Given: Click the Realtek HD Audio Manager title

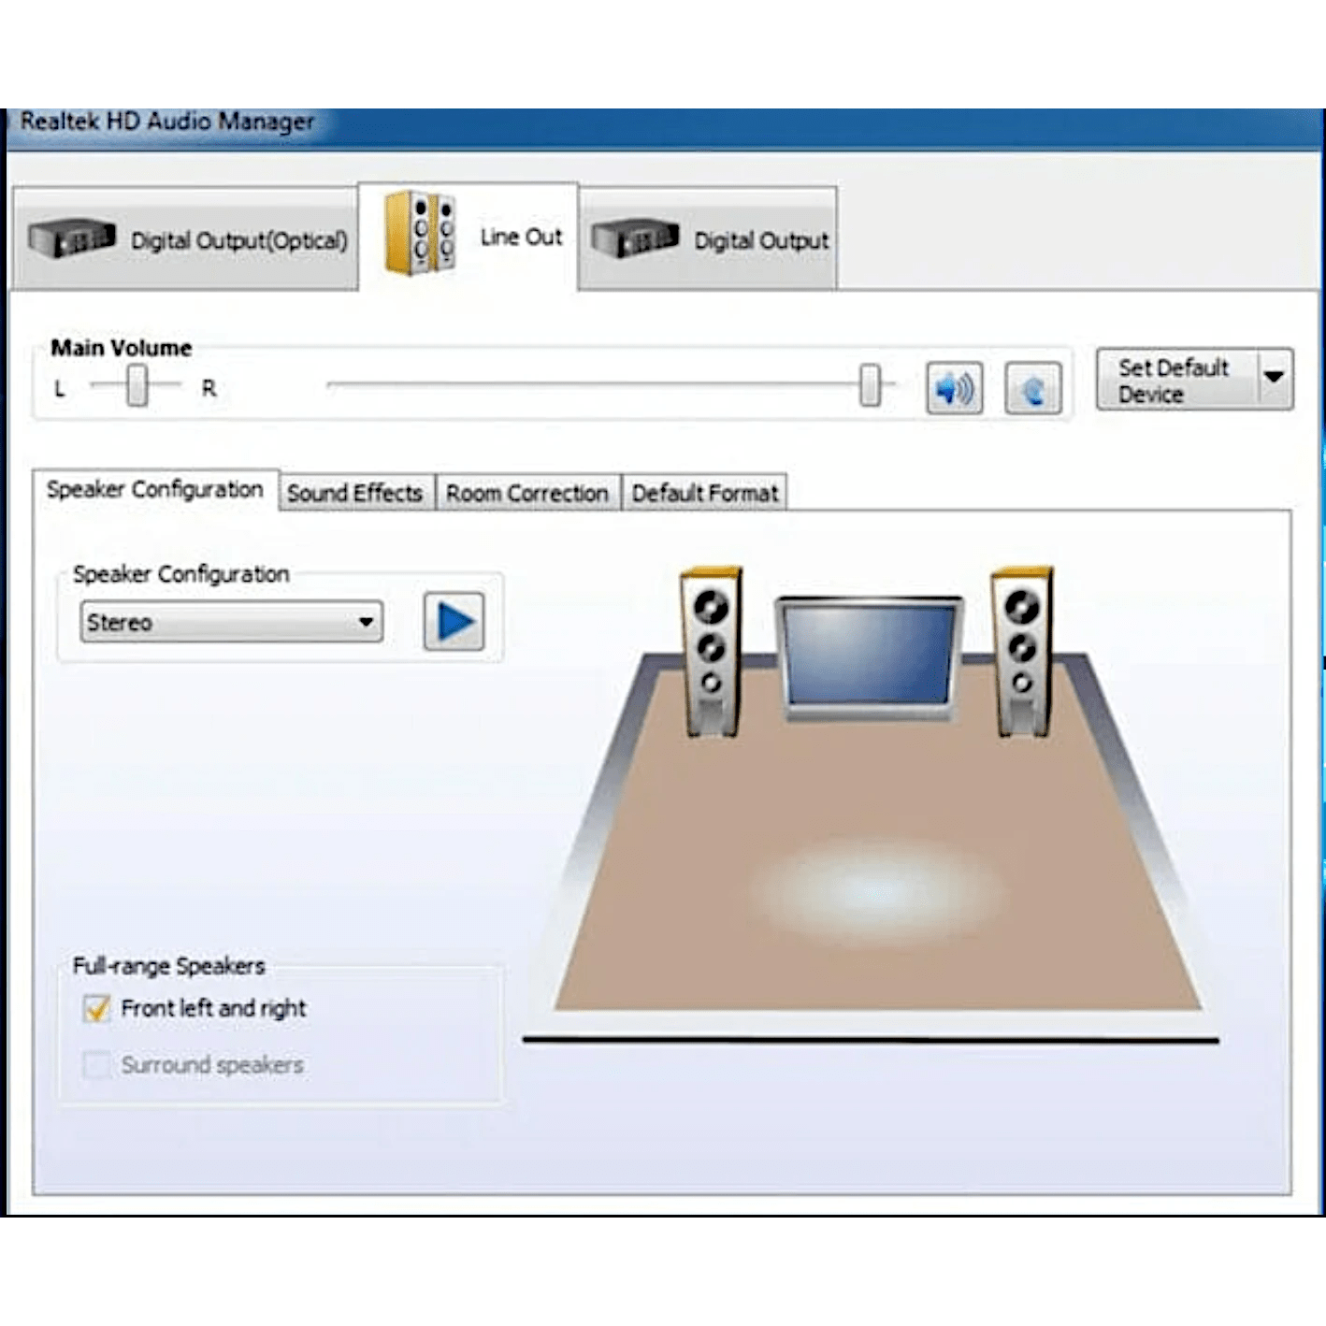Looking at the screenshot, I should pos(167,122).
